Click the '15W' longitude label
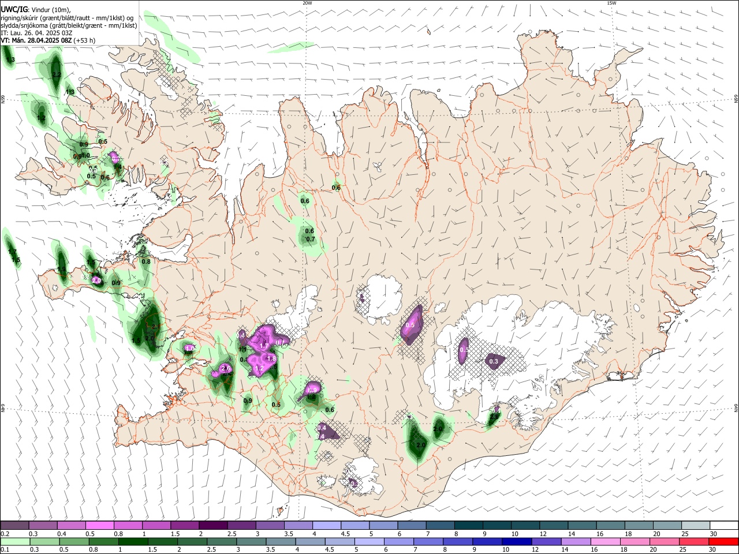Image resolution: width=739 pixels, height=554 pixels. (x=611, y=3)
